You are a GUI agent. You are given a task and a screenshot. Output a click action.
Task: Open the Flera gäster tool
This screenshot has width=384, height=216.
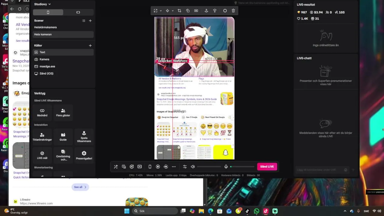[63, 113]
